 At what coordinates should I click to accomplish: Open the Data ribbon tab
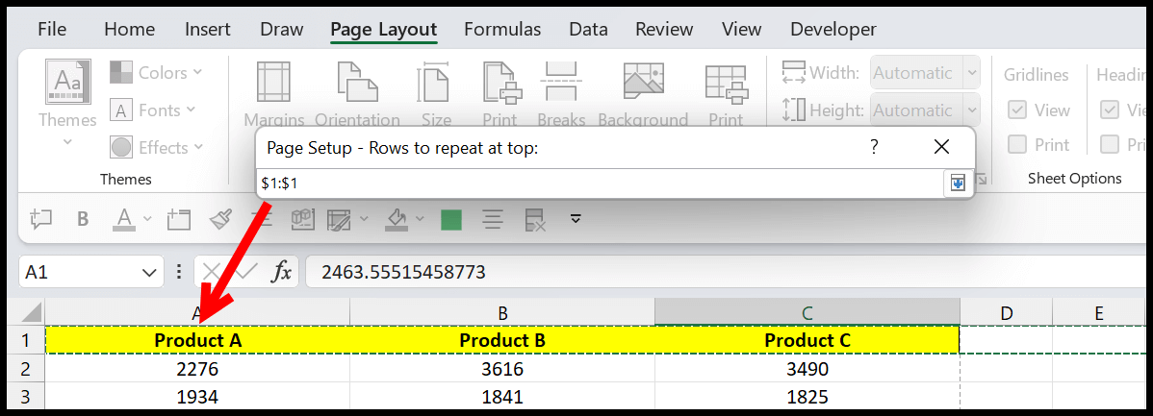click(587, 30)
